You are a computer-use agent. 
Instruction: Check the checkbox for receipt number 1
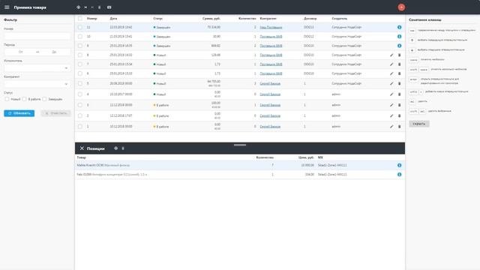80,127
